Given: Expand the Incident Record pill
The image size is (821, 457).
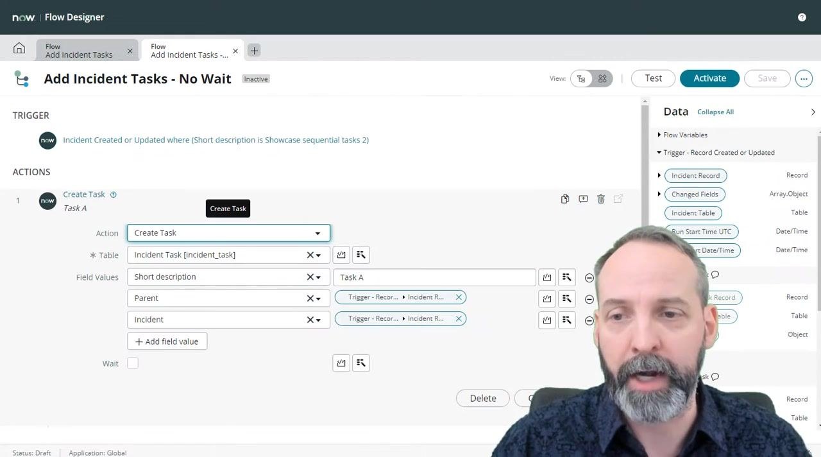Looking at the screenshot, I should pos(659,175).
